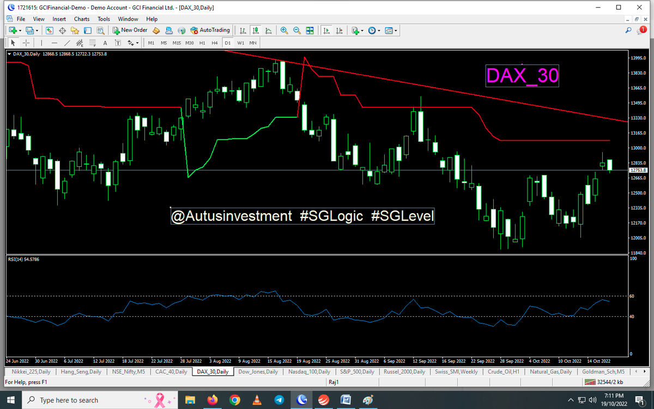The image size is (654, 409).
Task: Open the Strategy Tester icon
Action: pyautogui.click(x=100, y=31)
